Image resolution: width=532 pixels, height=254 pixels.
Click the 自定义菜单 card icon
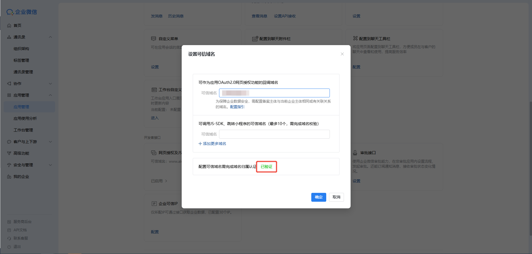[154, 39]
